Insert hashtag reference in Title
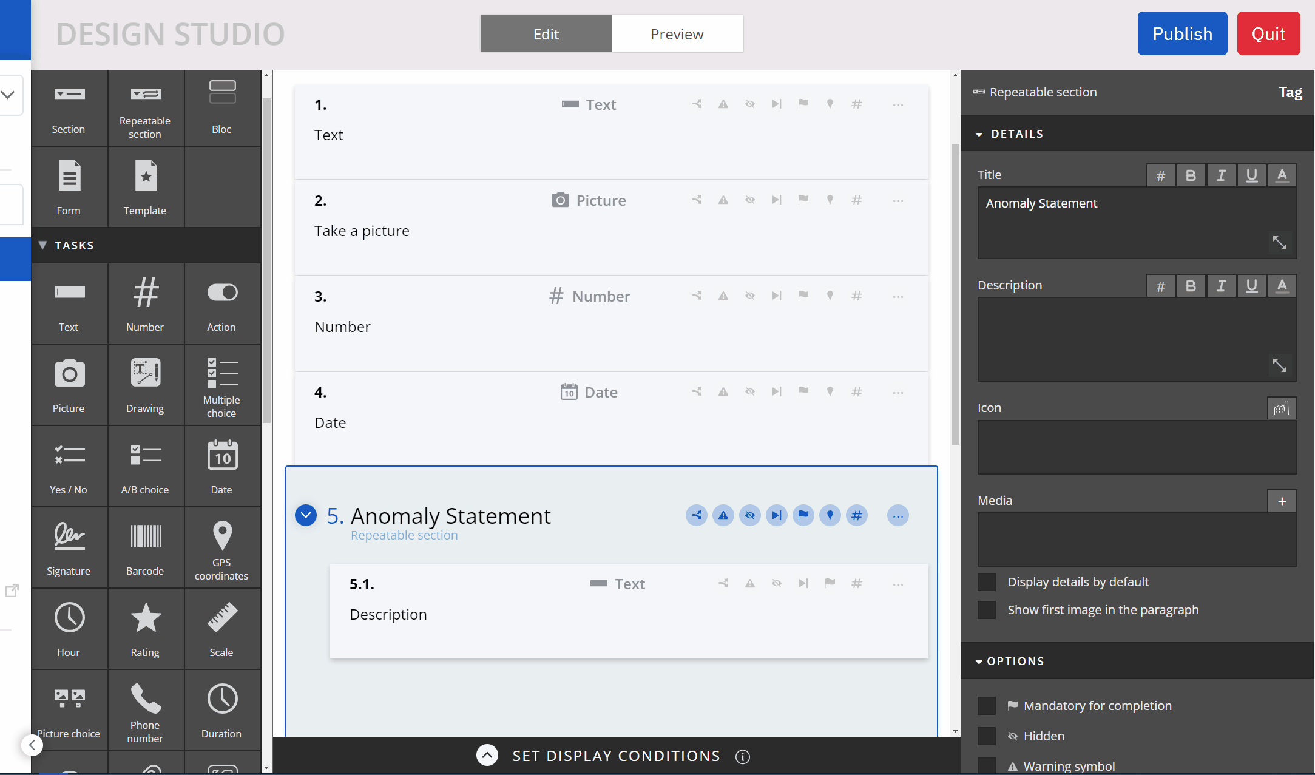The image size is (1315, 775). [x=1160, y=175]
